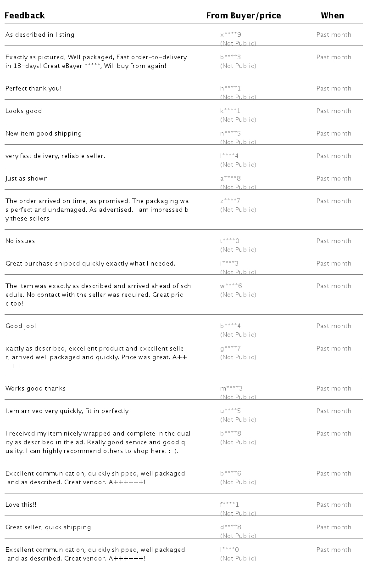Image resolution: width=367 pixels, height=561 pixels.
Task: Click 'Perfect thank you!' feedback text
Action: coord(33,89)
